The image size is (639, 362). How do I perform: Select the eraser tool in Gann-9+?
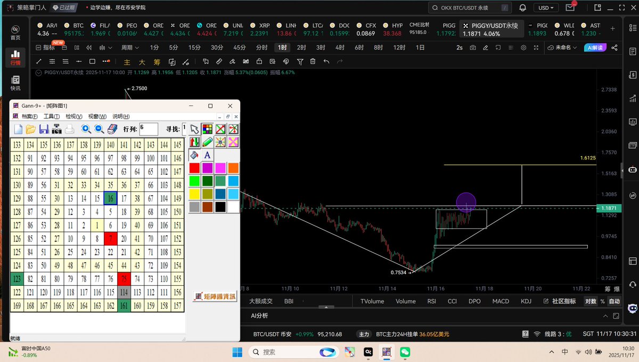coord(112,129)
